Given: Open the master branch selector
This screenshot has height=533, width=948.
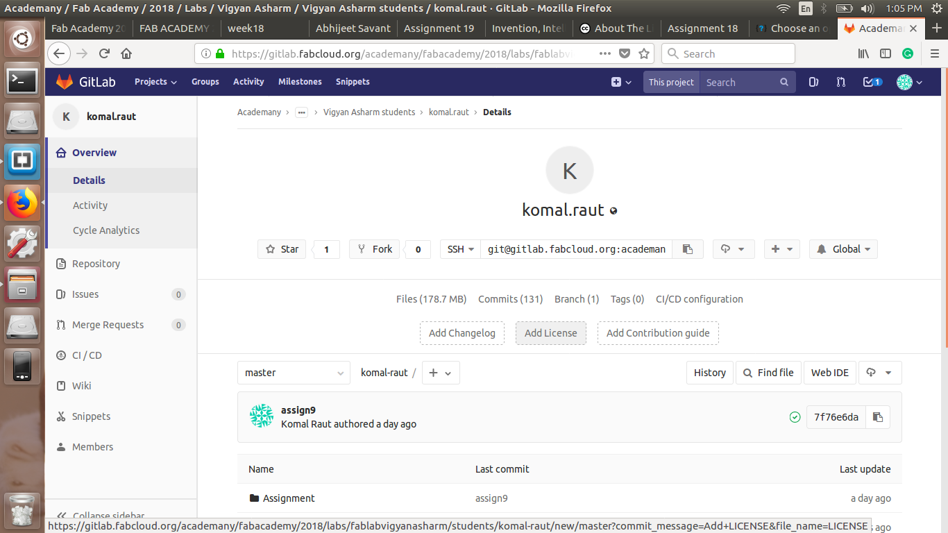Looking at the screenshot, I should 294,373.
